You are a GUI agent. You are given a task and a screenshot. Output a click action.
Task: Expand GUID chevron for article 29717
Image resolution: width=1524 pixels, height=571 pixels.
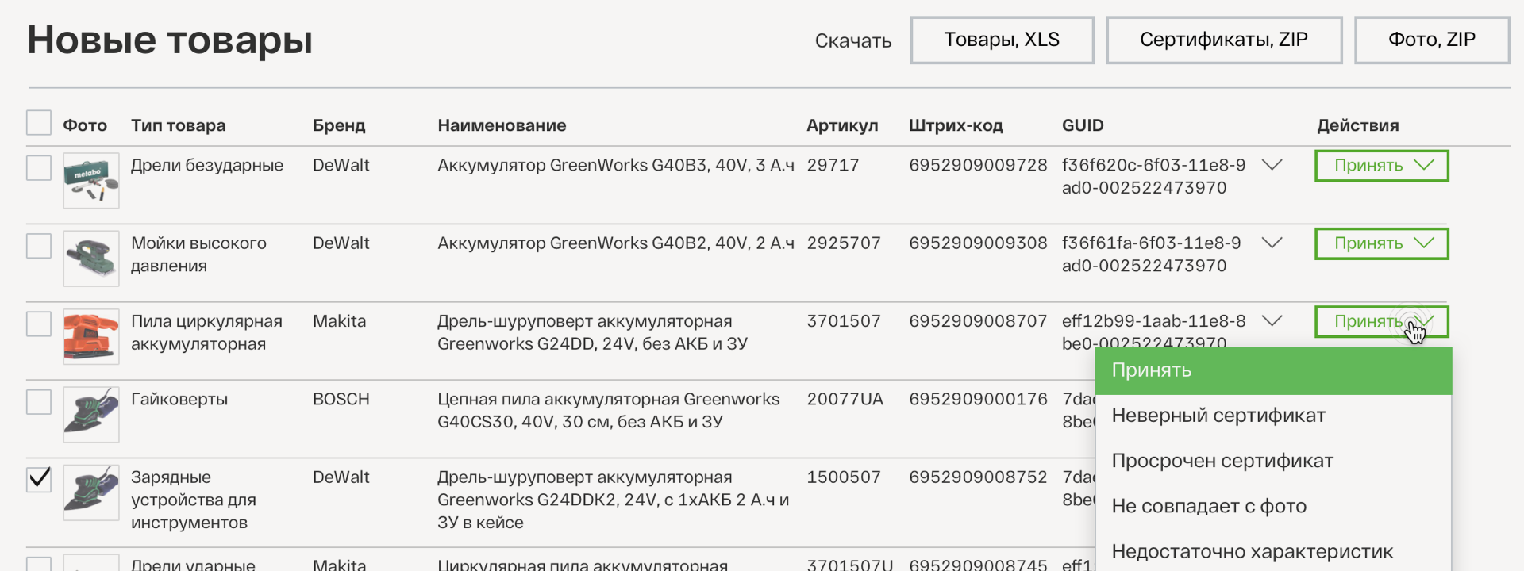pos(1272,165)
